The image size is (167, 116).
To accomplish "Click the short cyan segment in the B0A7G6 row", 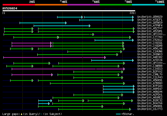I will click(x=44, y=104).
